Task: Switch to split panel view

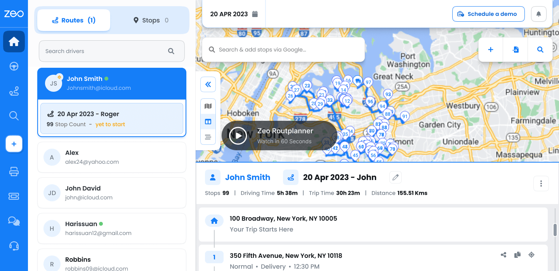Action: click(x=208, y=122)
